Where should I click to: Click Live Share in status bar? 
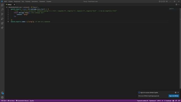[x=11, y=101]
